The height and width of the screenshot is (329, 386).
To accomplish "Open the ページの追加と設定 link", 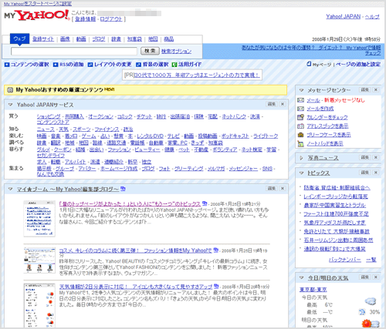I will click(358, 64).
